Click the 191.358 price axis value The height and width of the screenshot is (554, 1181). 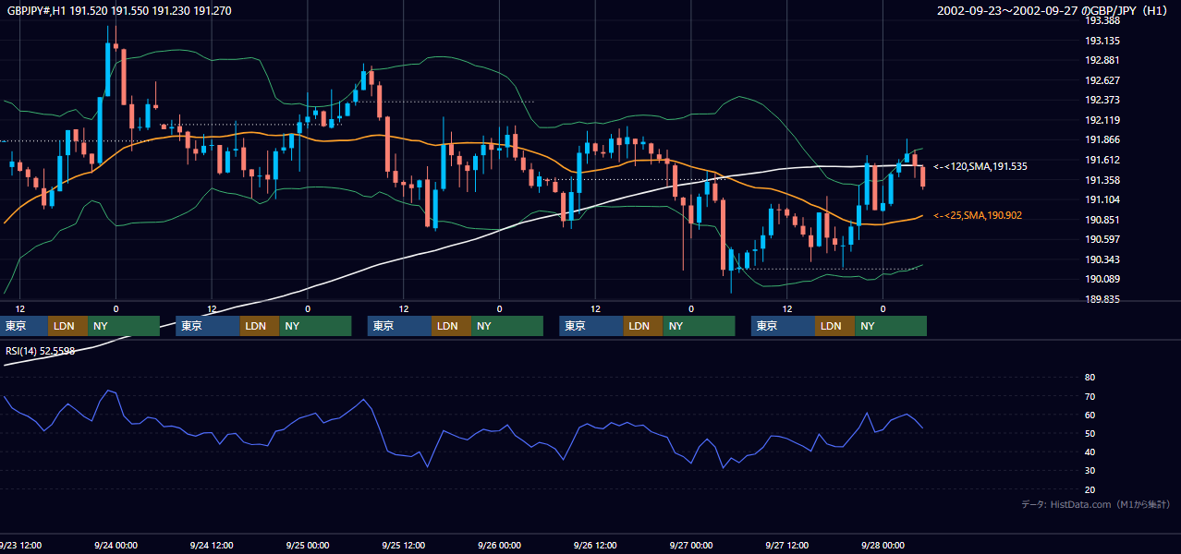[x=1102, y=180]
